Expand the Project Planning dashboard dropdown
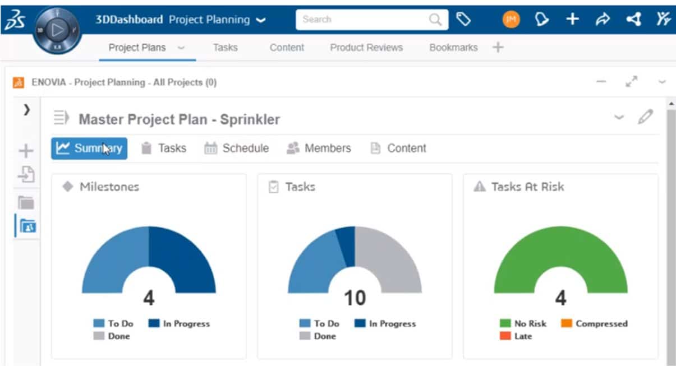676x366 pixels. 261,20
